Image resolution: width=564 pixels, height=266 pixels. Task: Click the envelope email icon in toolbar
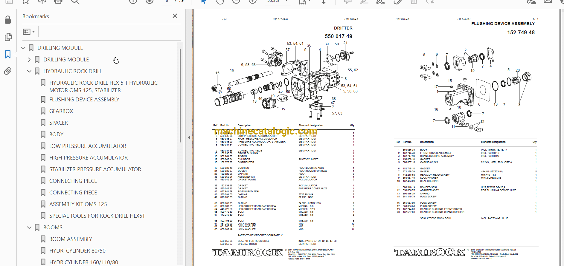point(548,2)
